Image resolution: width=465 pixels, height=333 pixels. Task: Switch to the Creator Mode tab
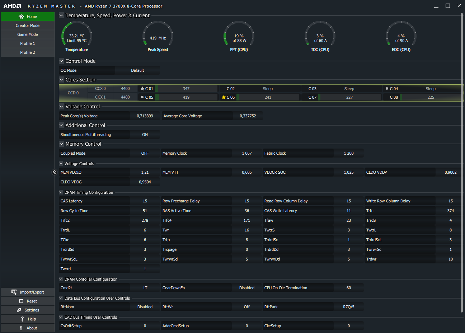tap(28, 25)
